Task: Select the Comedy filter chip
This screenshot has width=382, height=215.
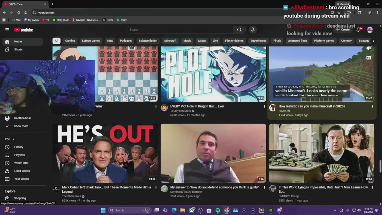Action: tap(346, 41)
